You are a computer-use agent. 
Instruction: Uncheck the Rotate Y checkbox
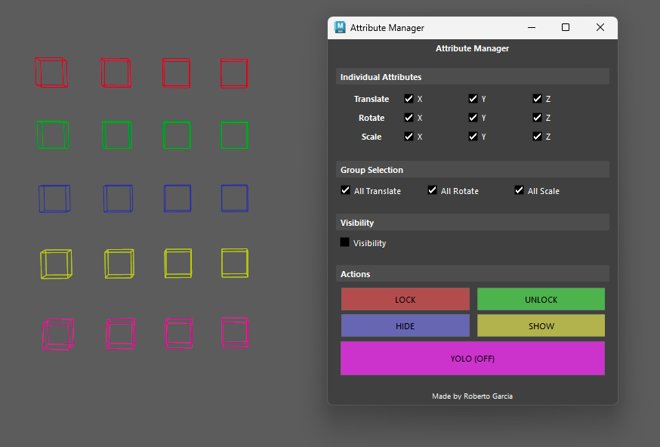(x=473, y=118)
